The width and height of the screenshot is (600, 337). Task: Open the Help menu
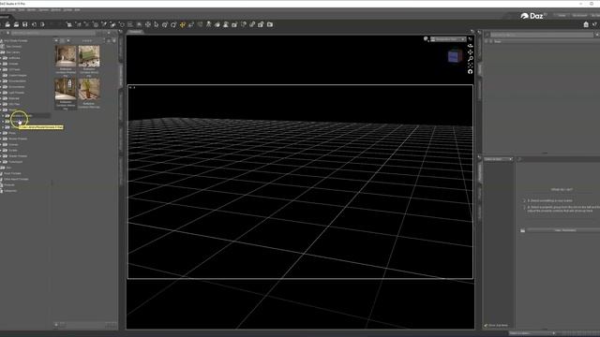point(77,10)
